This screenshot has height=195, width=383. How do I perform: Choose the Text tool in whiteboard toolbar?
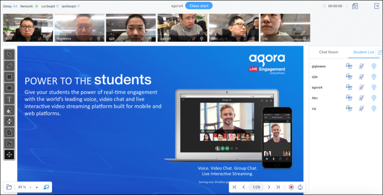click(9, 99)
